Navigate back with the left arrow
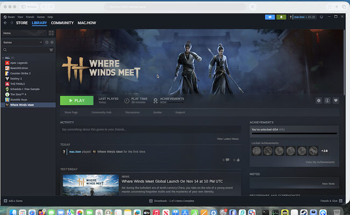 pyautogui.click(x=5, y=23)
